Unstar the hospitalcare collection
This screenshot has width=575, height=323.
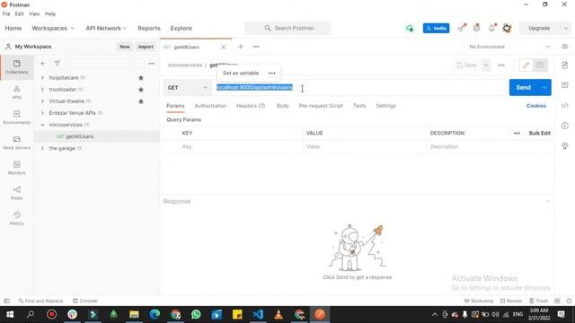[141, 78]
